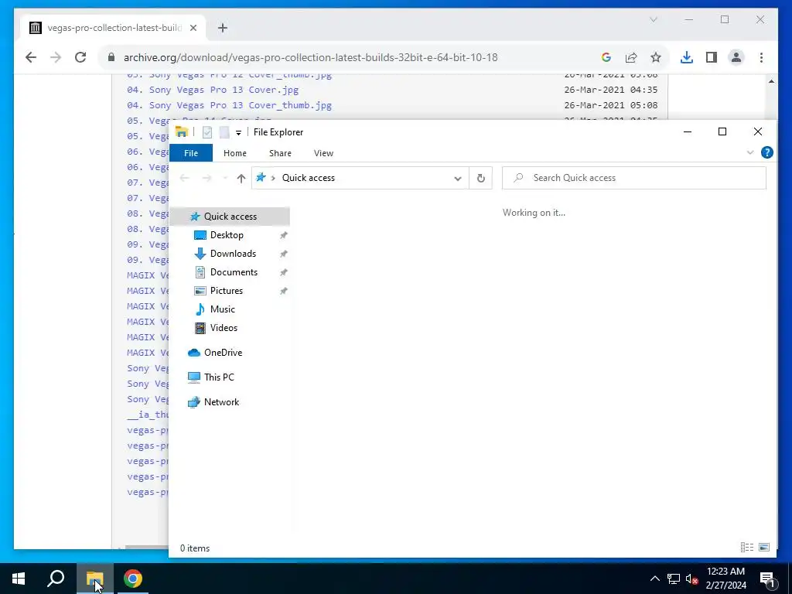This screenshot has height=594, width=792.
Task: Click Chrome taskbar icon
Action: [x=133, y=579]
